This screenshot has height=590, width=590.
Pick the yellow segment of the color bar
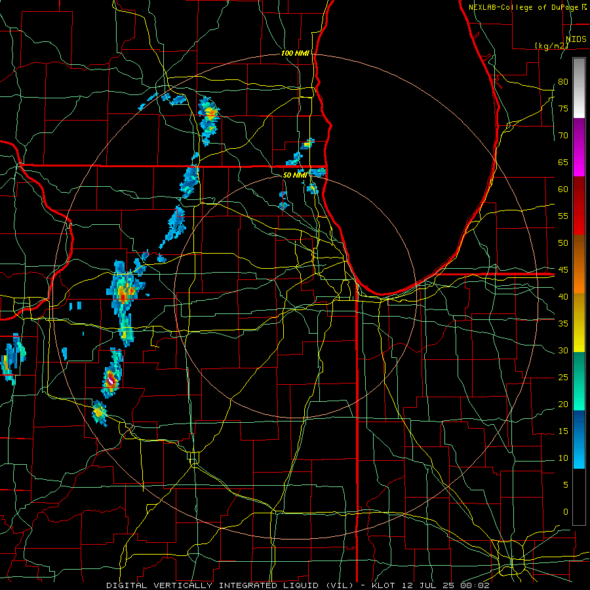(579, 323)
